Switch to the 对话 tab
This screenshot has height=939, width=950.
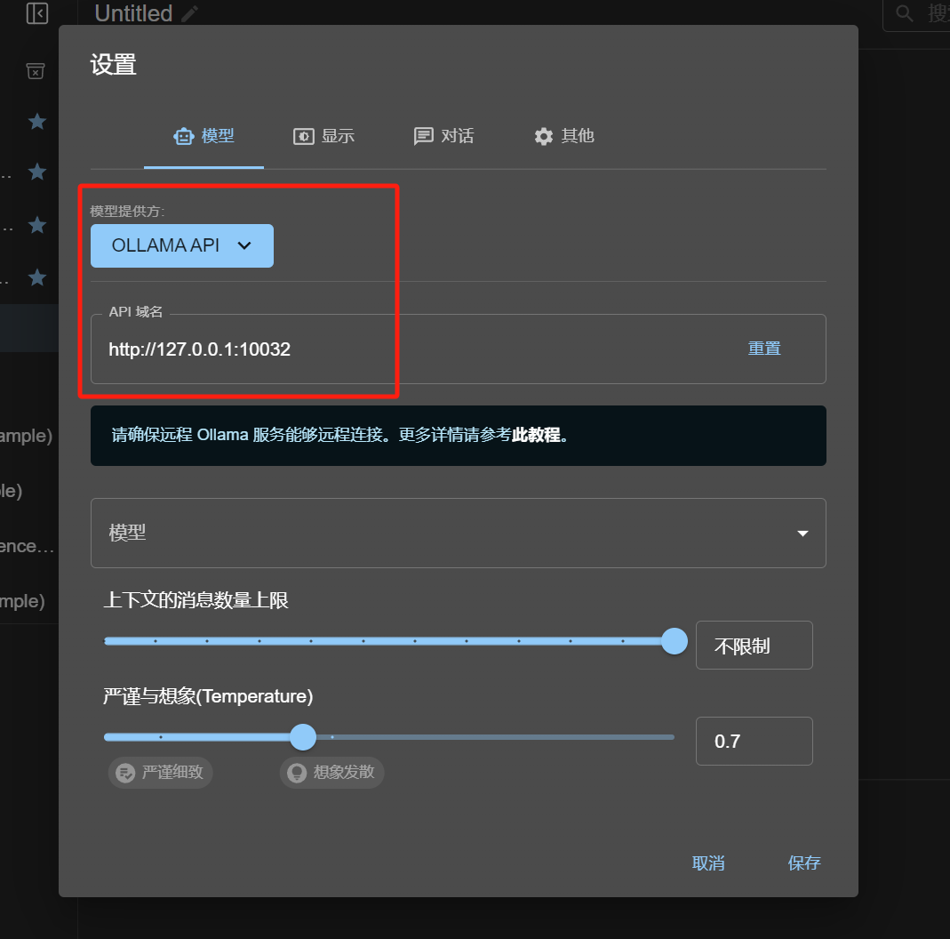click(x=444, y=136)
